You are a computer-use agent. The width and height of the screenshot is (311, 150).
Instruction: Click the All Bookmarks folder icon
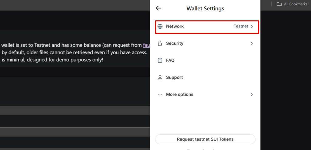tap(279, 4)
